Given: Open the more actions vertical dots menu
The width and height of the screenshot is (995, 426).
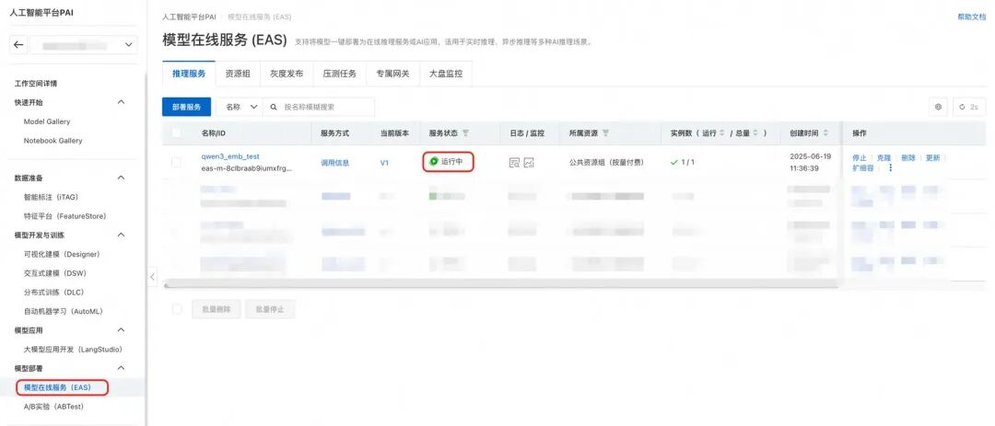Looking at the screenshot, I should point(890,168).
